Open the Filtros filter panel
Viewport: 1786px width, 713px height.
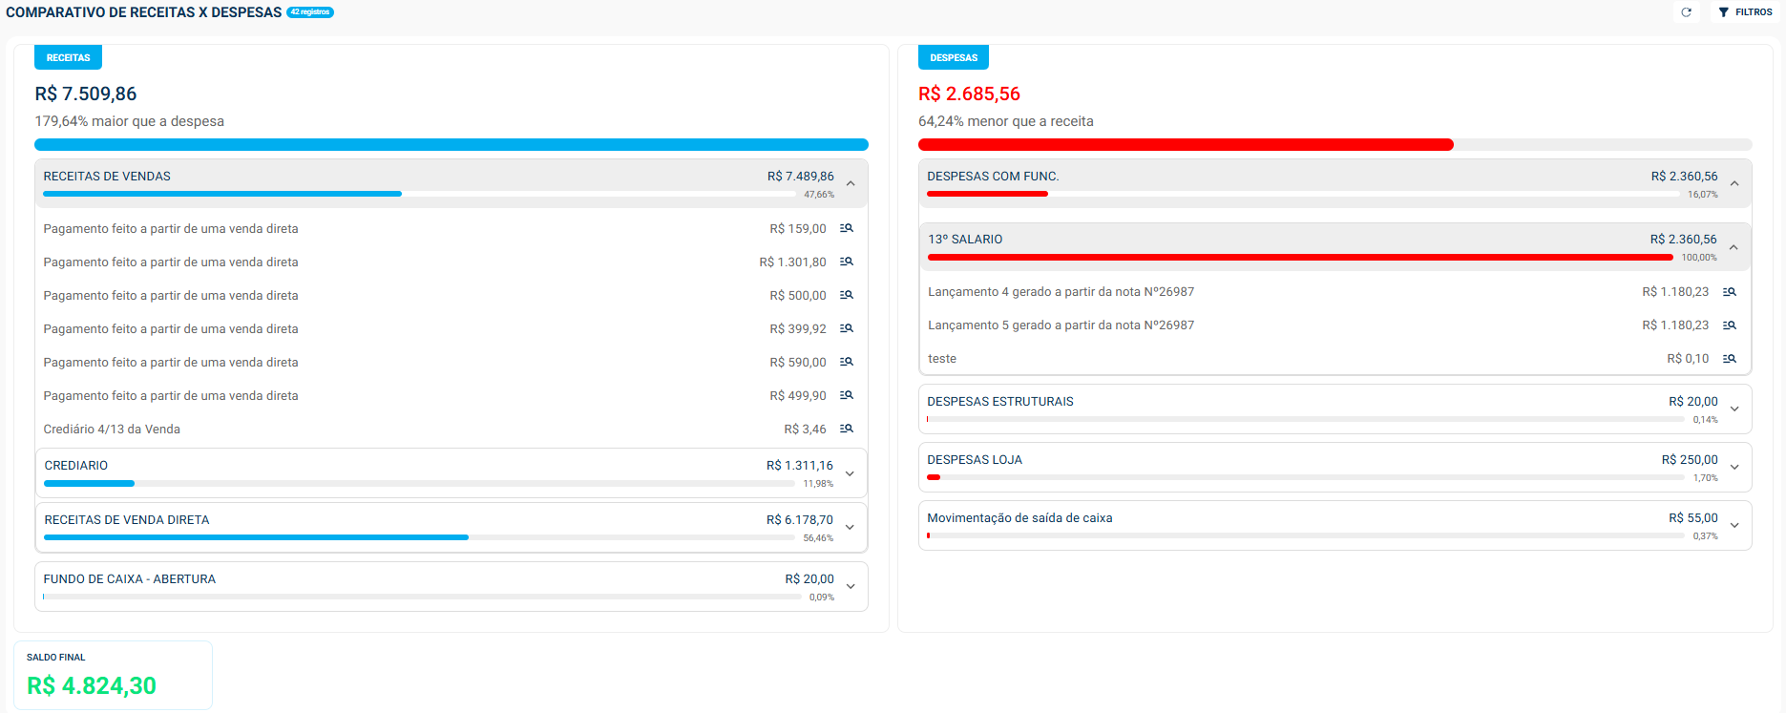pyautogui.click(x=1745, y=12)
